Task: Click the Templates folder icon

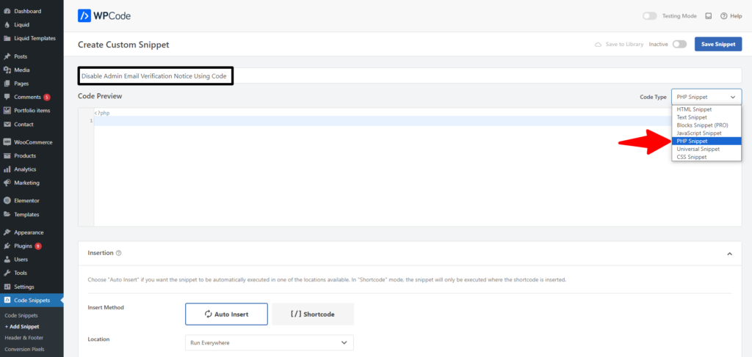Action: click(x=7, y=214)
